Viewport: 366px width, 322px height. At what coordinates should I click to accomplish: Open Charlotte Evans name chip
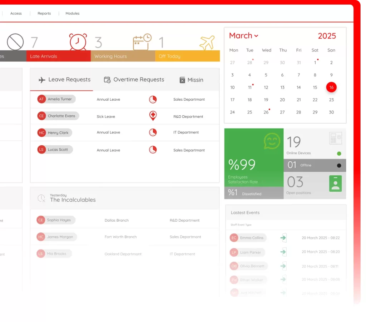[x=58, y=116]
